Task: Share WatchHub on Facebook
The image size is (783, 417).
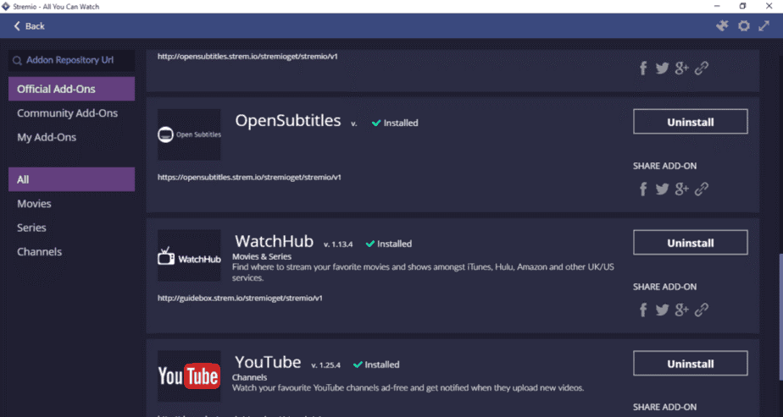Action: click(643, 310)
